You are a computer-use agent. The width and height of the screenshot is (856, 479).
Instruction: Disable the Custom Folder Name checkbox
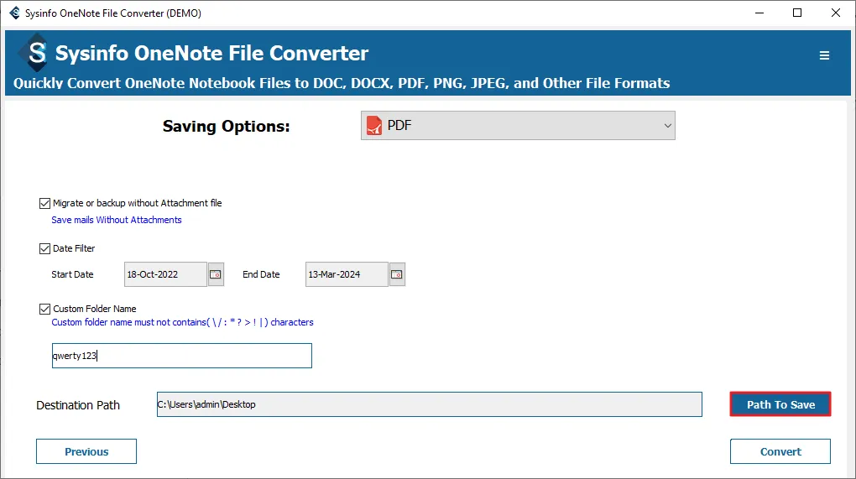click(x=44, y=309)
